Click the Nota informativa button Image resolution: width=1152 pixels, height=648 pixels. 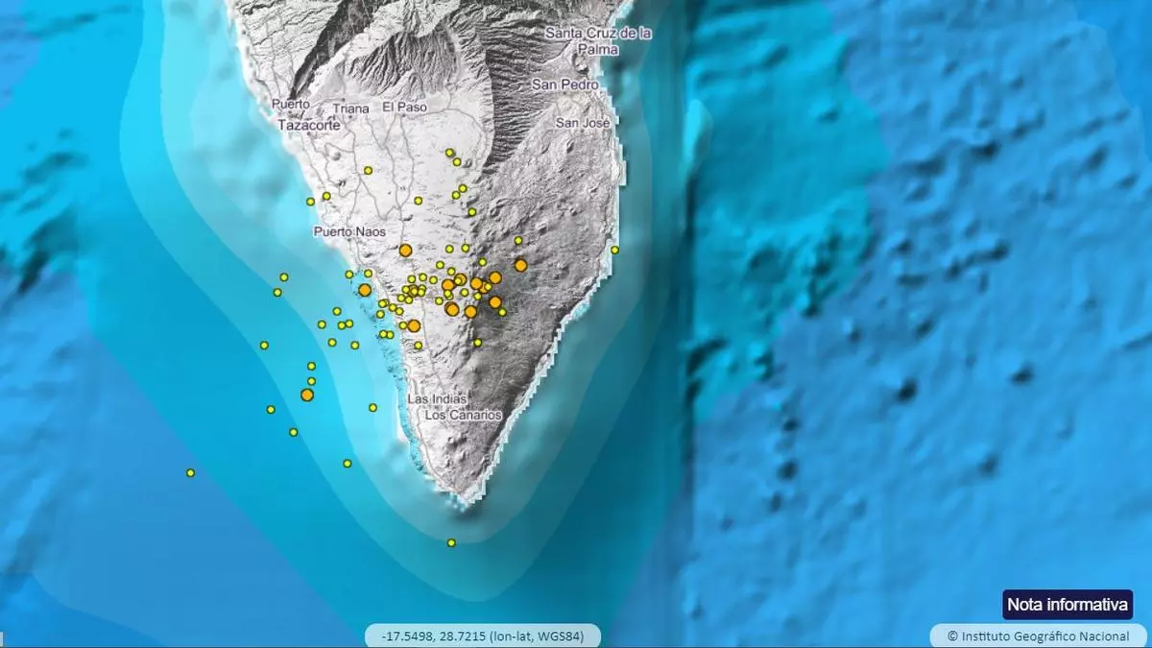(x=1068, y=605)
